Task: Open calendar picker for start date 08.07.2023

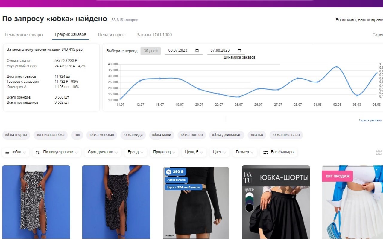Action: coord(197,50)
